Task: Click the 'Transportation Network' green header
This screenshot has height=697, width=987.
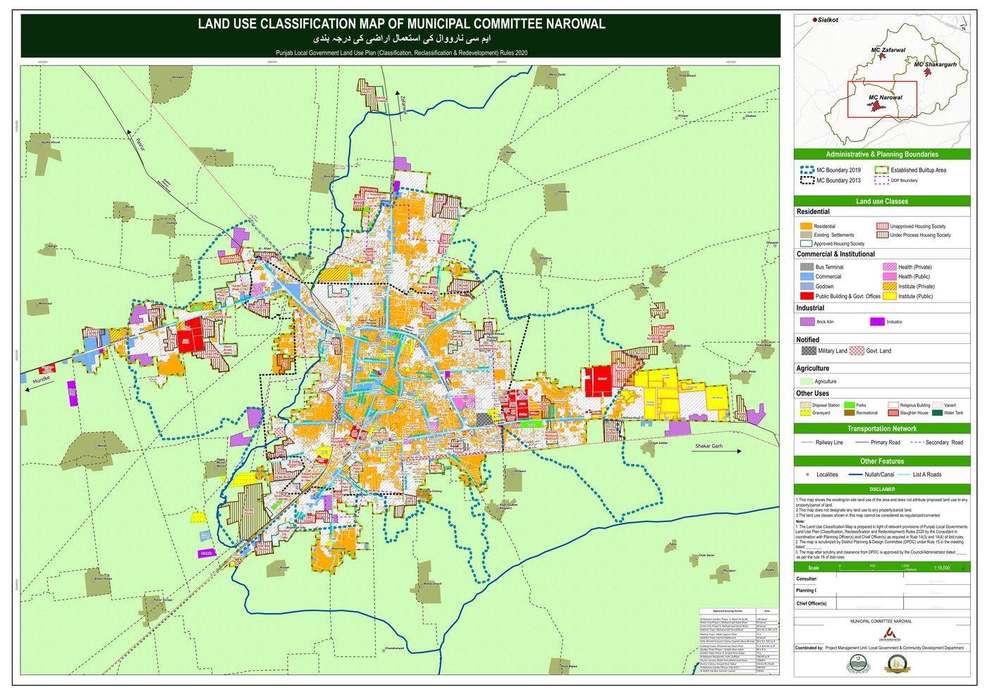Action: (x=882, y=428)
